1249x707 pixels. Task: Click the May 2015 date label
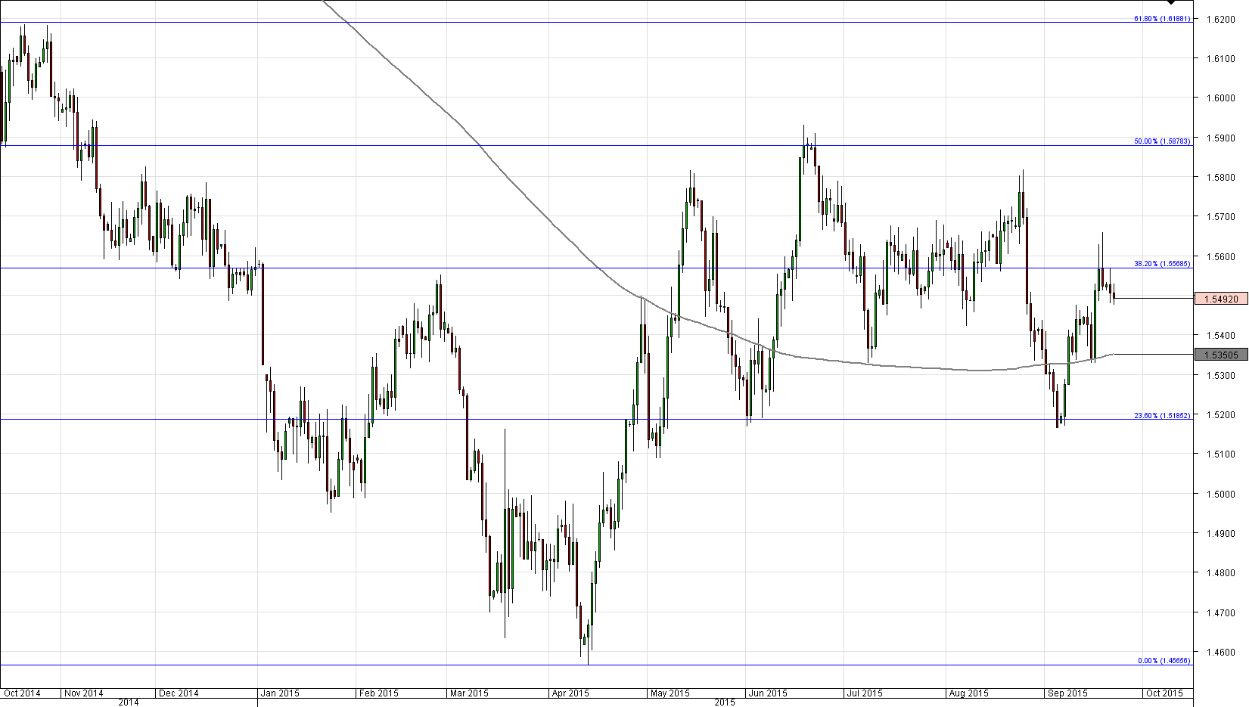[670, 693]
